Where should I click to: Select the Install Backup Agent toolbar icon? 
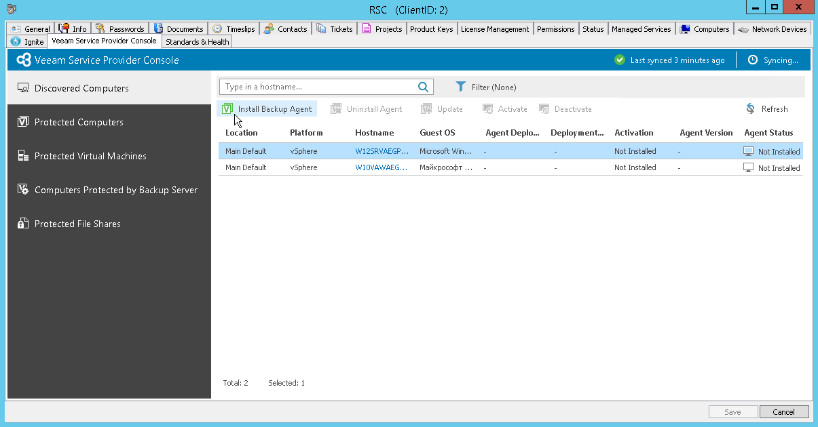tap(228, 108)
